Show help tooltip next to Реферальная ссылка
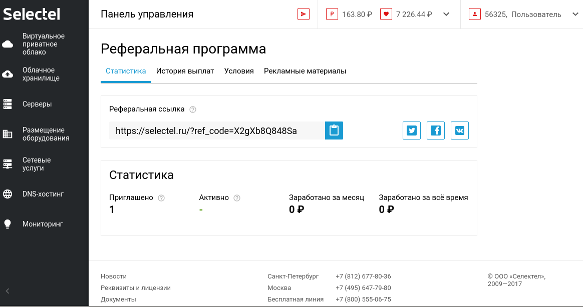Viewport: 583px width, 307px height. pos(193,109)
